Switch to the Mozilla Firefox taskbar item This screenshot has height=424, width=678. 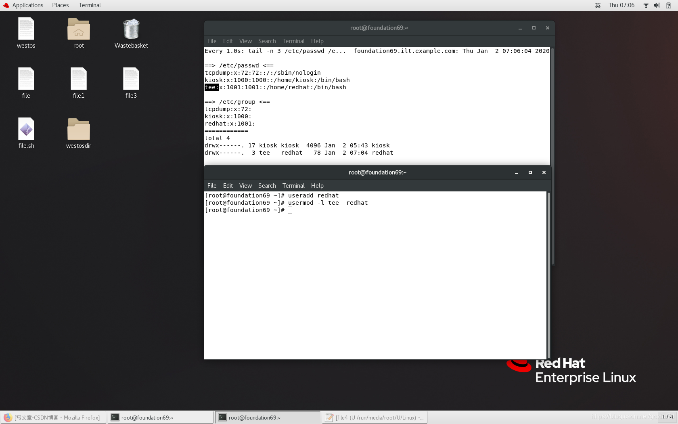[x=53, y=418]
